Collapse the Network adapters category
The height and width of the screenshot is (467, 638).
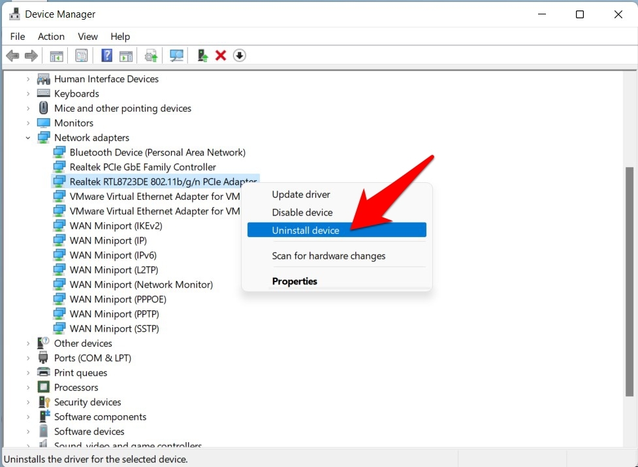click(28, 138)
